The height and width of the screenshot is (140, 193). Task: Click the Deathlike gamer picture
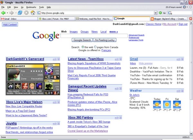[49, 70]
